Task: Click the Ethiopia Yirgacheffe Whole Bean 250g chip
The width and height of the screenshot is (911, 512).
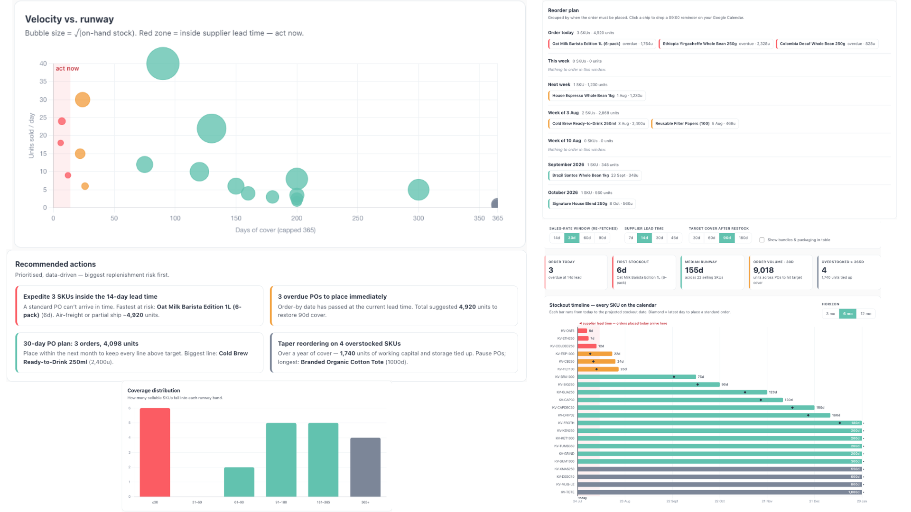Action: tap(716, 44)
